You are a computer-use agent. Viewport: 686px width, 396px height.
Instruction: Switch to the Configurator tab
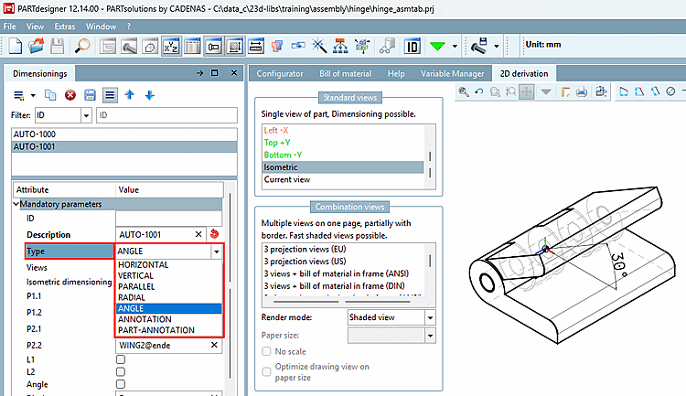click(x=280, y=73)
